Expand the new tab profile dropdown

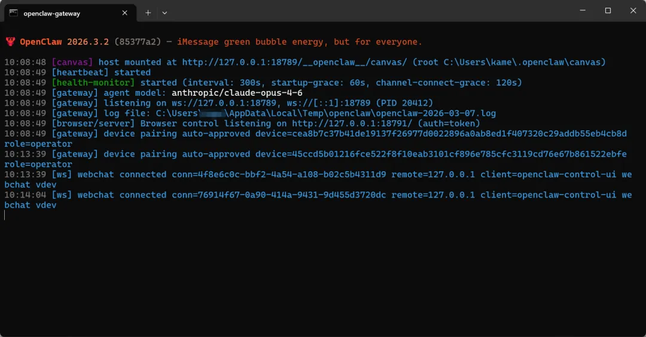[164, 13]
